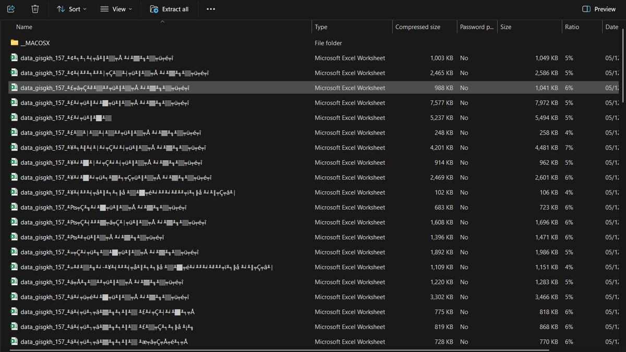The height and width of the screenshot is (352, 626).
Task: Click the Share icon in toolbar
Action: (11, 9)
